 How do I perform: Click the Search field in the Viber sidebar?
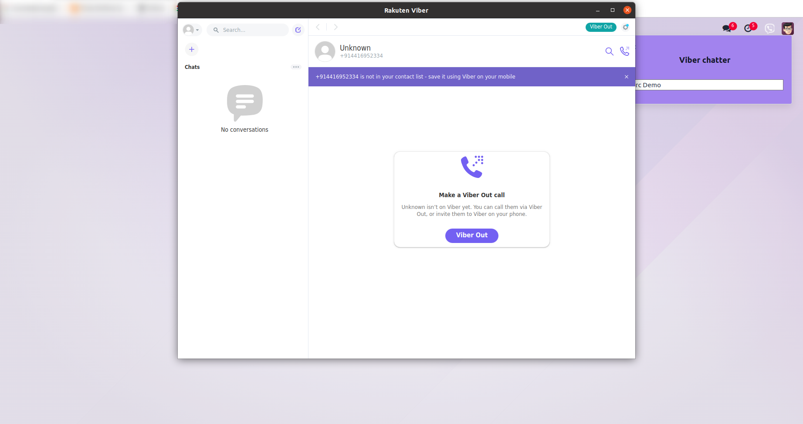(247, 30)
